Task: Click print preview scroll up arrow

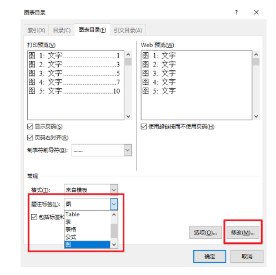Action: [128, 54]
